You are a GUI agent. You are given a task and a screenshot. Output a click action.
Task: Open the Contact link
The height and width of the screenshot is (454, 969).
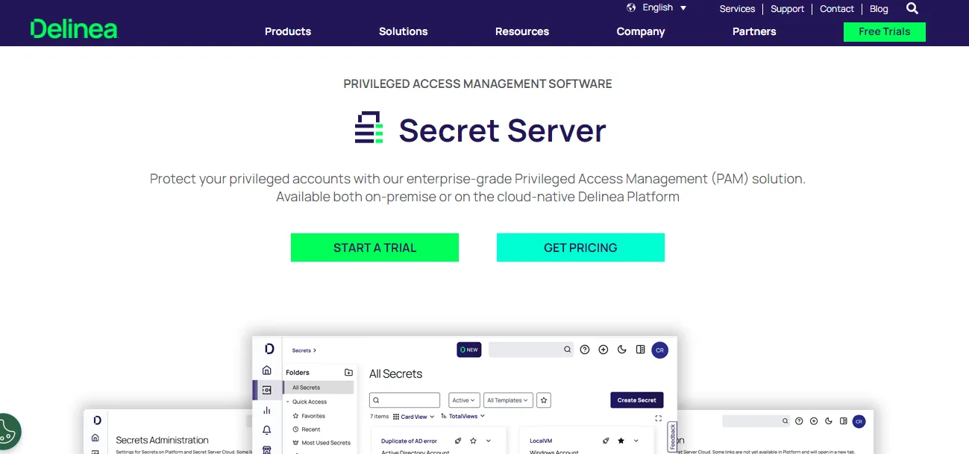click(836, 9)
